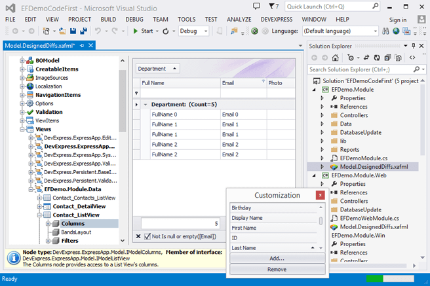Screen dimensions: 430x286
Task: Open the notifications flag icon
Action: click(x=273, y=6)
